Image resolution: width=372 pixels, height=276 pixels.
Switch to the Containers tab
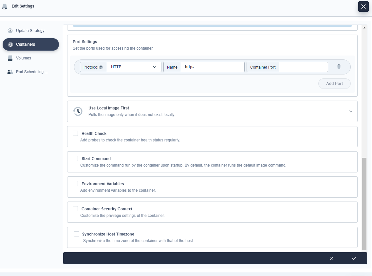(x=31, y=44)
